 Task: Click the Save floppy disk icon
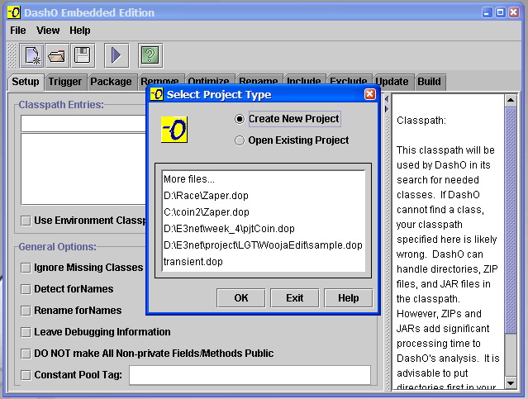point(83,55)
